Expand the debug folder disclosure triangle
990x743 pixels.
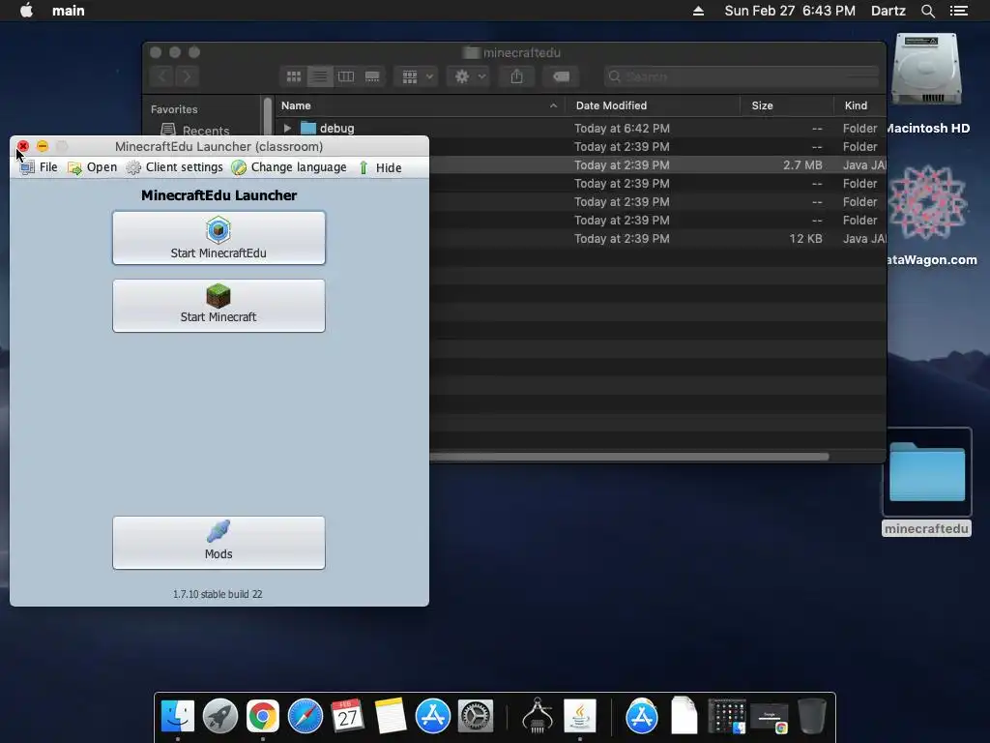coord(287,129)
